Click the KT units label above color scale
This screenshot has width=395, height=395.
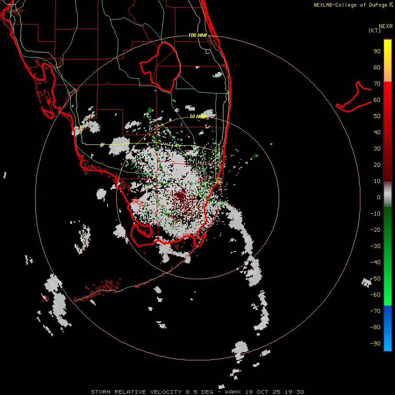375,30
